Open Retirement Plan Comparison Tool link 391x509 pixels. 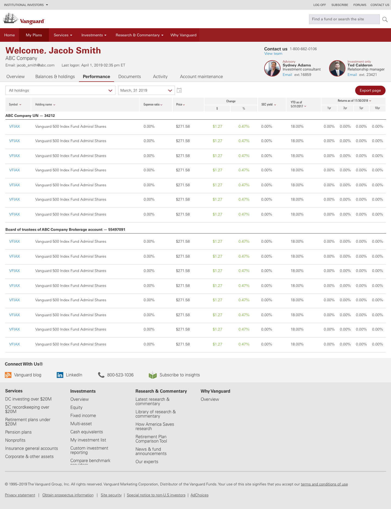[151, 439]
